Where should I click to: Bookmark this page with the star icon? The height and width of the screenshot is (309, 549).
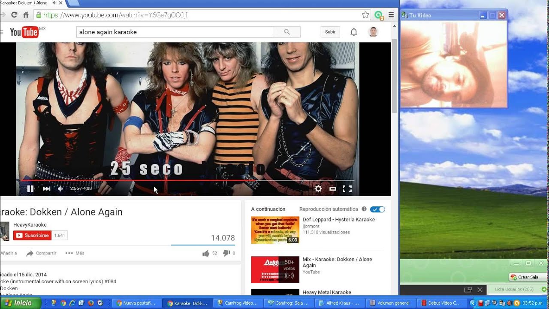365,15
